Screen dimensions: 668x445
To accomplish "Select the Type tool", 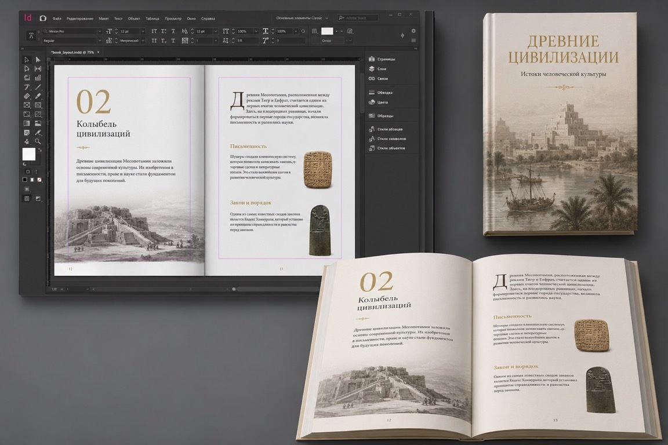I will pos(27,87).
